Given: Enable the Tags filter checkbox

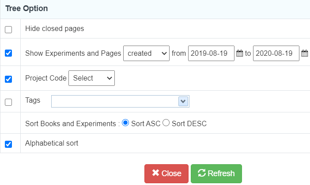Looking at the screenshot, I should [8, 102].
